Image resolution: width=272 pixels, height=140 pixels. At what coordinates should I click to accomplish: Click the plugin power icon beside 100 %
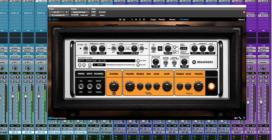49,19
